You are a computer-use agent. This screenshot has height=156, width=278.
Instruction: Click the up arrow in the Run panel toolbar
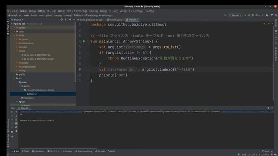[x=16, y=112]
